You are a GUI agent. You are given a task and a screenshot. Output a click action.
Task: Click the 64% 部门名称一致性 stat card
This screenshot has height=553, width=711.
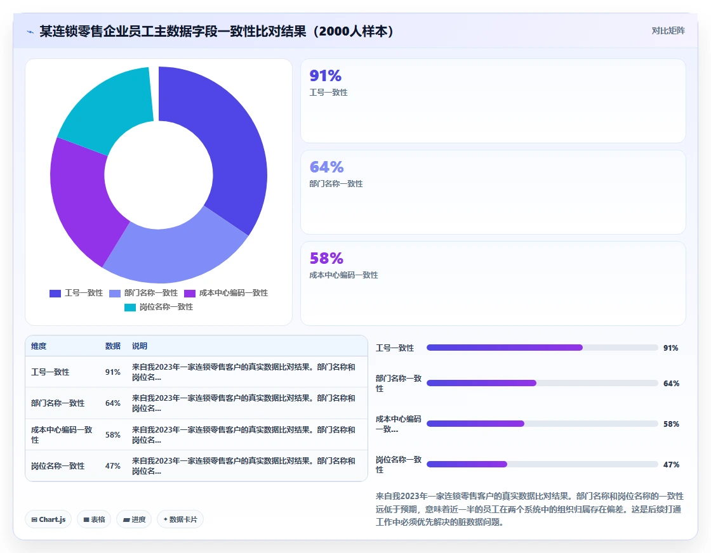click(493, 192)
